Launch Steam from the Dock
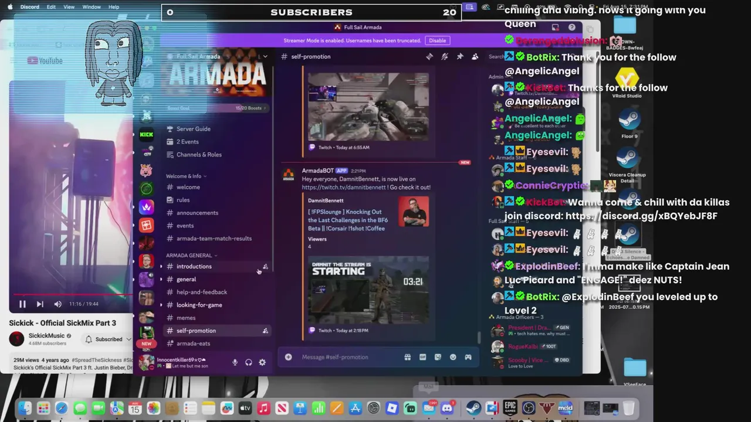This screenshot has width=751, height=422. [x=473, y=408]
